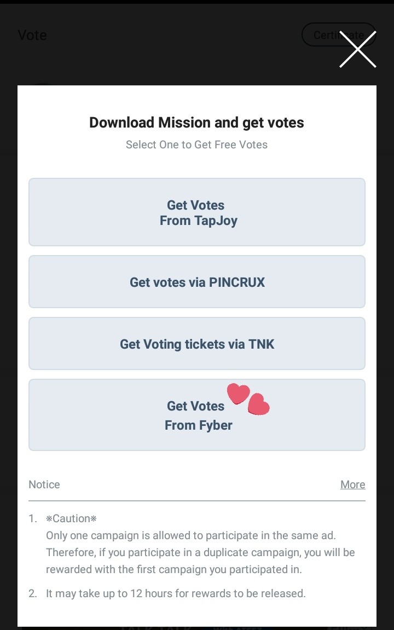Tap the duplicate campaign caution text

(x=200, y=552)
